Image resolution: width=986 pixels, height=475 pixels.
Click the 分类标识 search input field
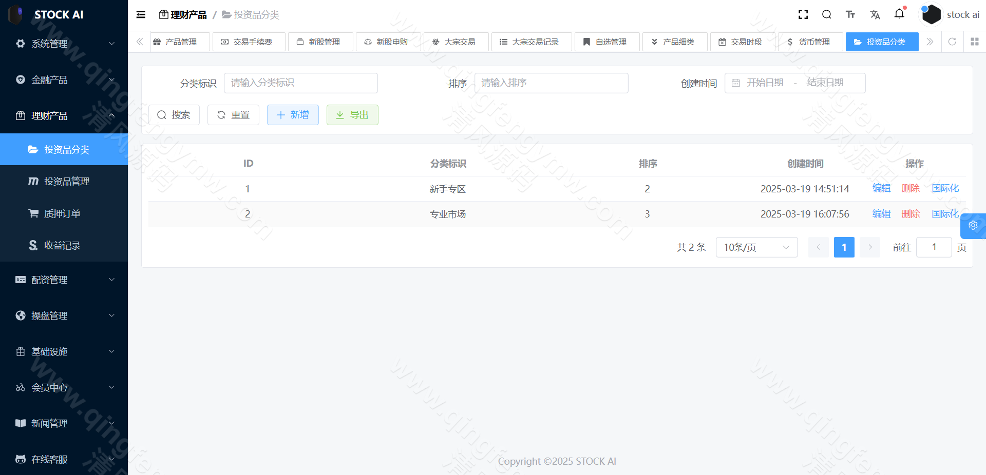point(301,83)
